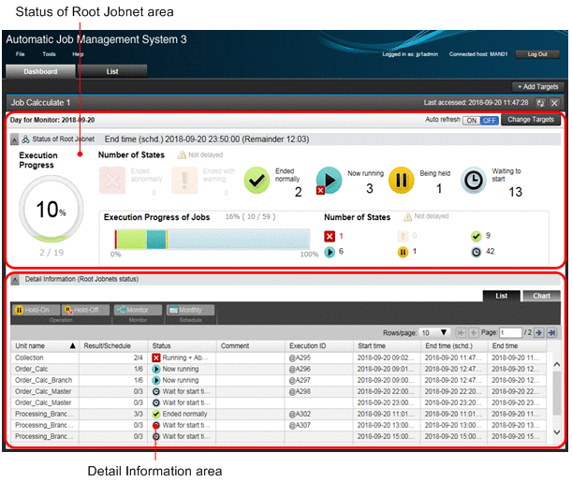Click the Execution Progress of Jobs bar
Viewport: 572px width, 482px height.
point(210,239)
